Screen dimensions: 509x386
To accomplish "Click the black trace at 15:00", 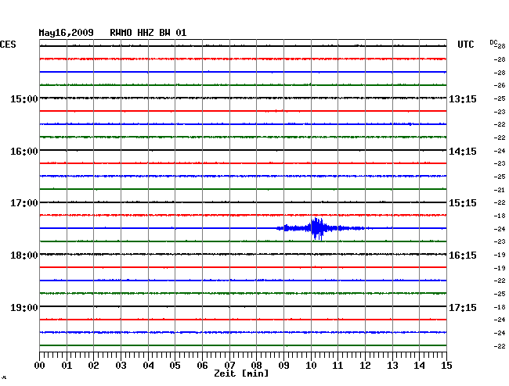I will point(243,98).
